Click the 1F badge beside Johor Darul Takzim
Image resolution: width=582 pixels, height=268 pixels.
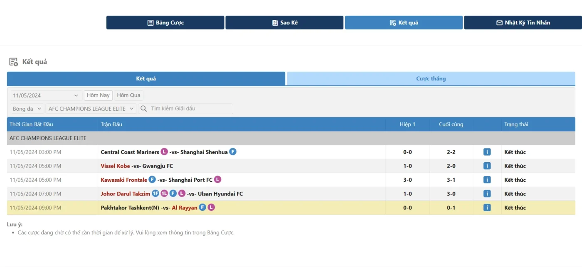(x=155, y=194)
